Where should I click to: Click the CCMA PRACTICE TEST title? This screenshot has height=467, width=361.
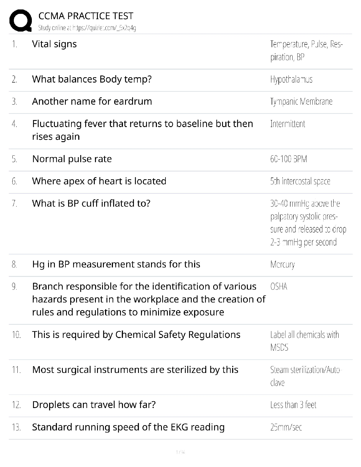point(86,16)
